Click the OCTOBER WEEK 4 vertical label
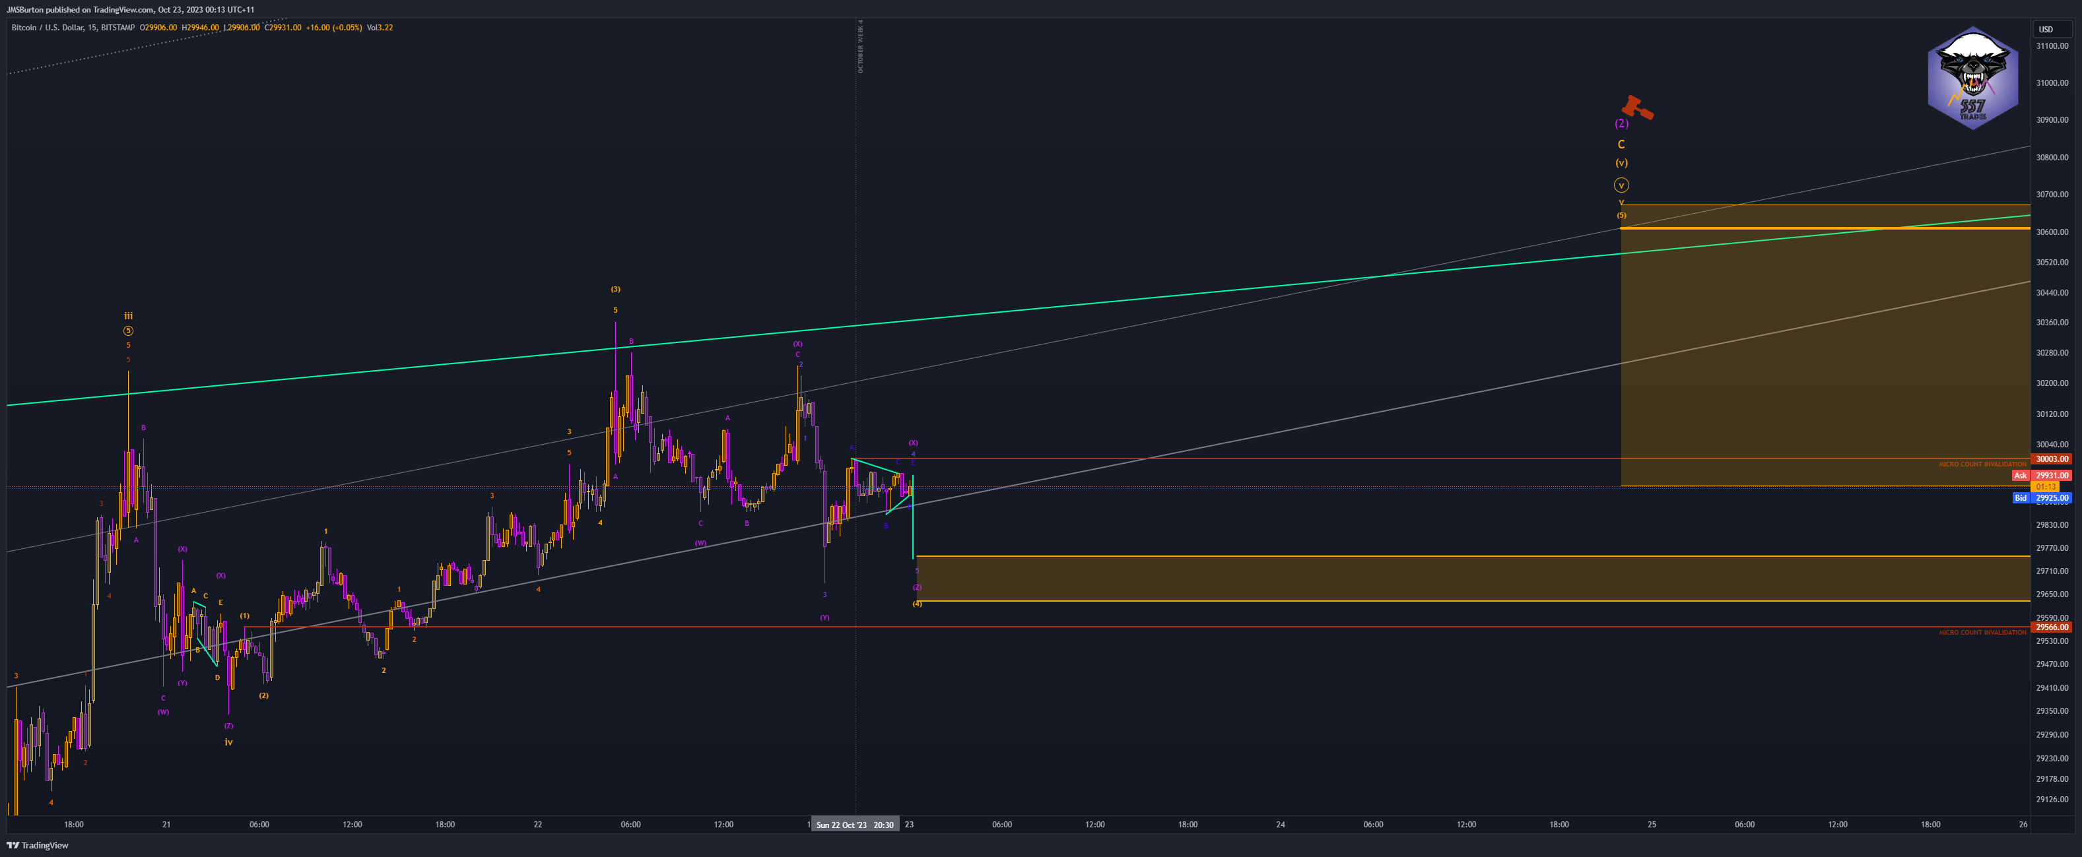This screenshot has width=2082, height=857. (860, 47)
